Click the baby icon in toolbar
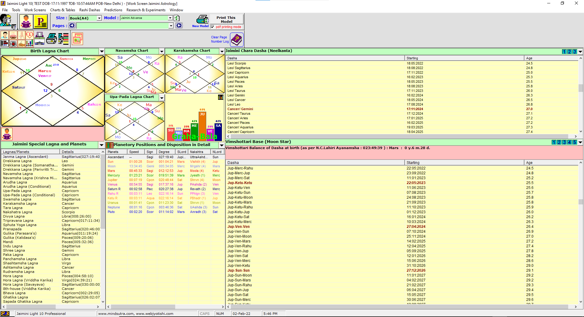The image size is (584, 317). point(21,35)
